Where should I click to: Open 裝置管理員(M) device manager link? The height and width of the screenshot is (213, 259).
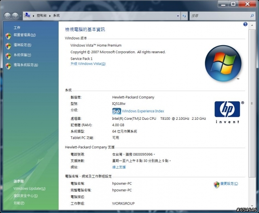point(24,35)
